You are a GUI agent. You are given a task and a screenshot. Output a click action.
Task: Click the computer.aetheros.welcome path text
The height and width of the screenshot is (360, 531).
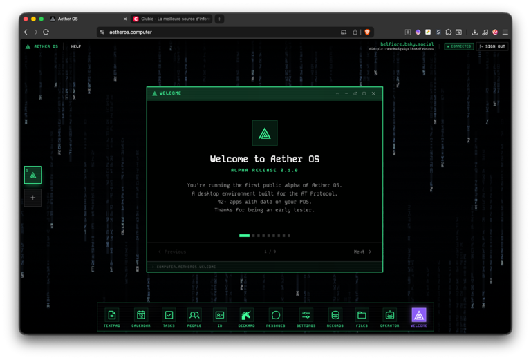coord(186,267)
